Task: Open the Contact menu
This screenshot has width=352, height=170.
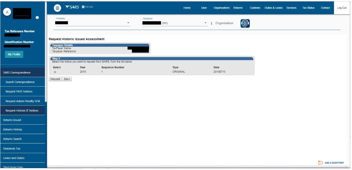Action: click(325, 8)
